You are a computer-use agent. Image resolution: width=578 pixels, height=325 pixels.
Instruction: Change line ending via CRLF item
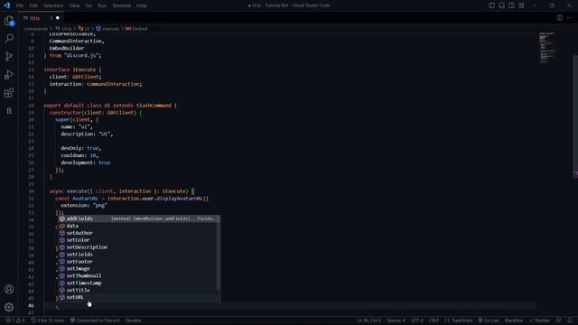tap(433, 320)
